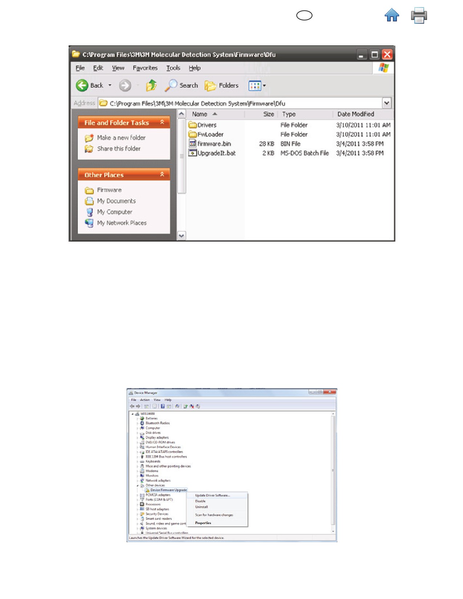Select the Display adapters icon

click(x=142, y=437)
